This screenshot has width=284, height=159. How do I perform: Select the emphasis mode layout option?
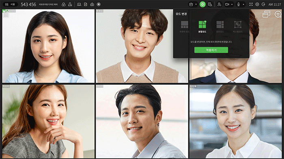point(220,27)
